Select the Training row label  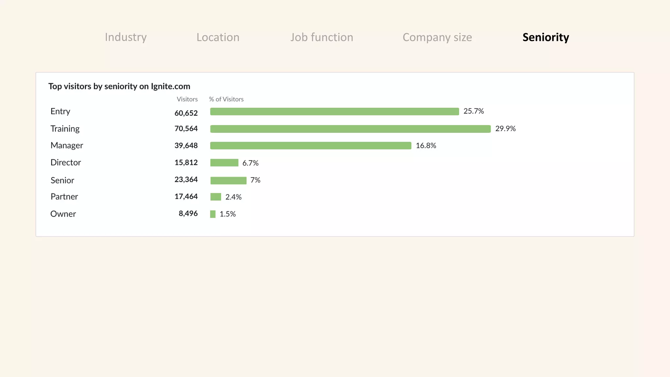(x=65, y=129)
